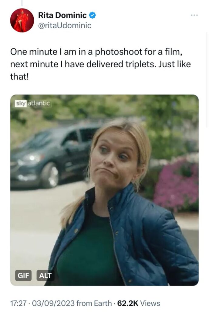Visit the @ritaUdominic handle link
The width and height of the screenshot is (209, 312).
point(65,26)
